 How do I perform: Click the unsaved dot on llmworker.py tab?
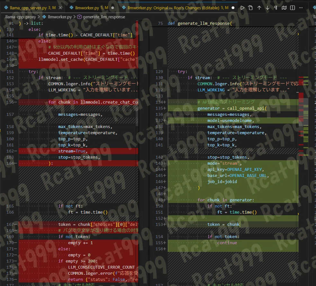(x=113, y=8)
